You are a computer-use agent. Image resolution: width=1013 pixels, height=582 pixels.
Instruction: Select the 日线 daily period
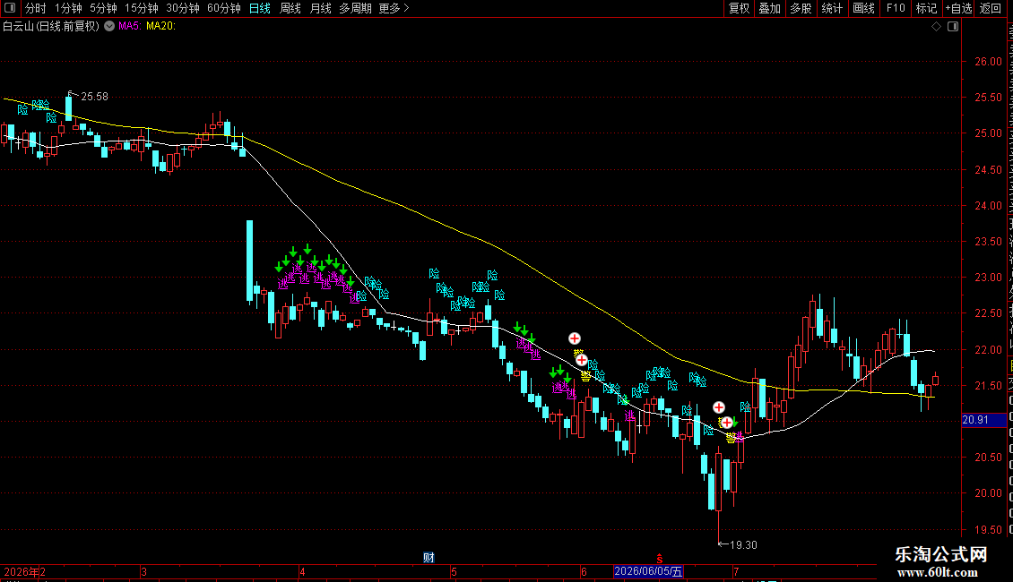(260, 8)
